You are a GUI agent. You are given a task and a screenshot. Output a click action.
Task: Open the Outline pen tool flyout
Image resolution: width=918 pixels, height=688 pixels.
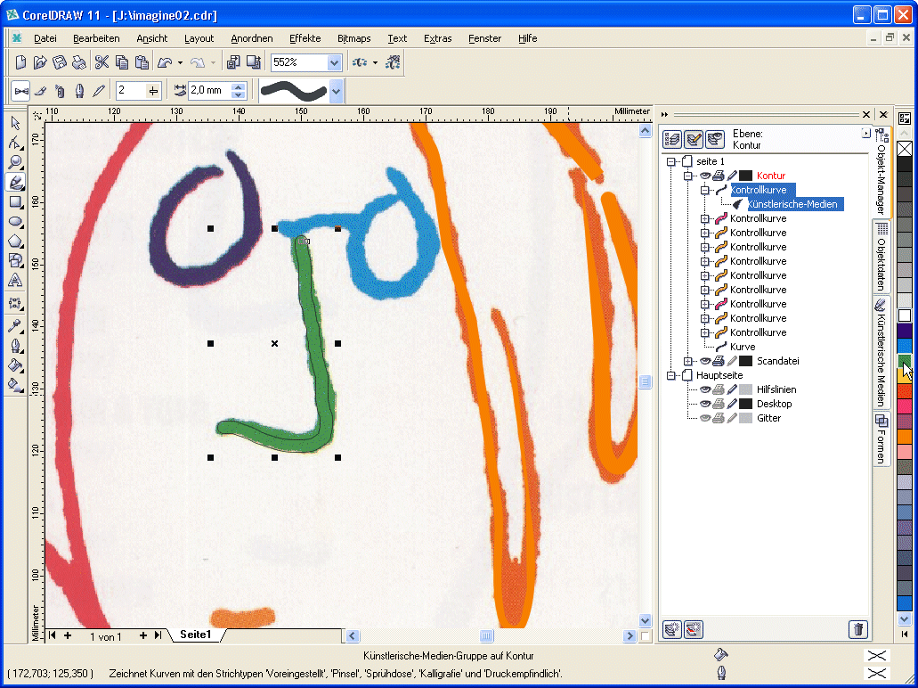(x=15, y=346)
